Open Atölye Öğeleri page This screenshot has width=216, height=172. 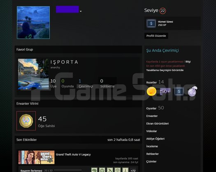[x=156, y=139]
